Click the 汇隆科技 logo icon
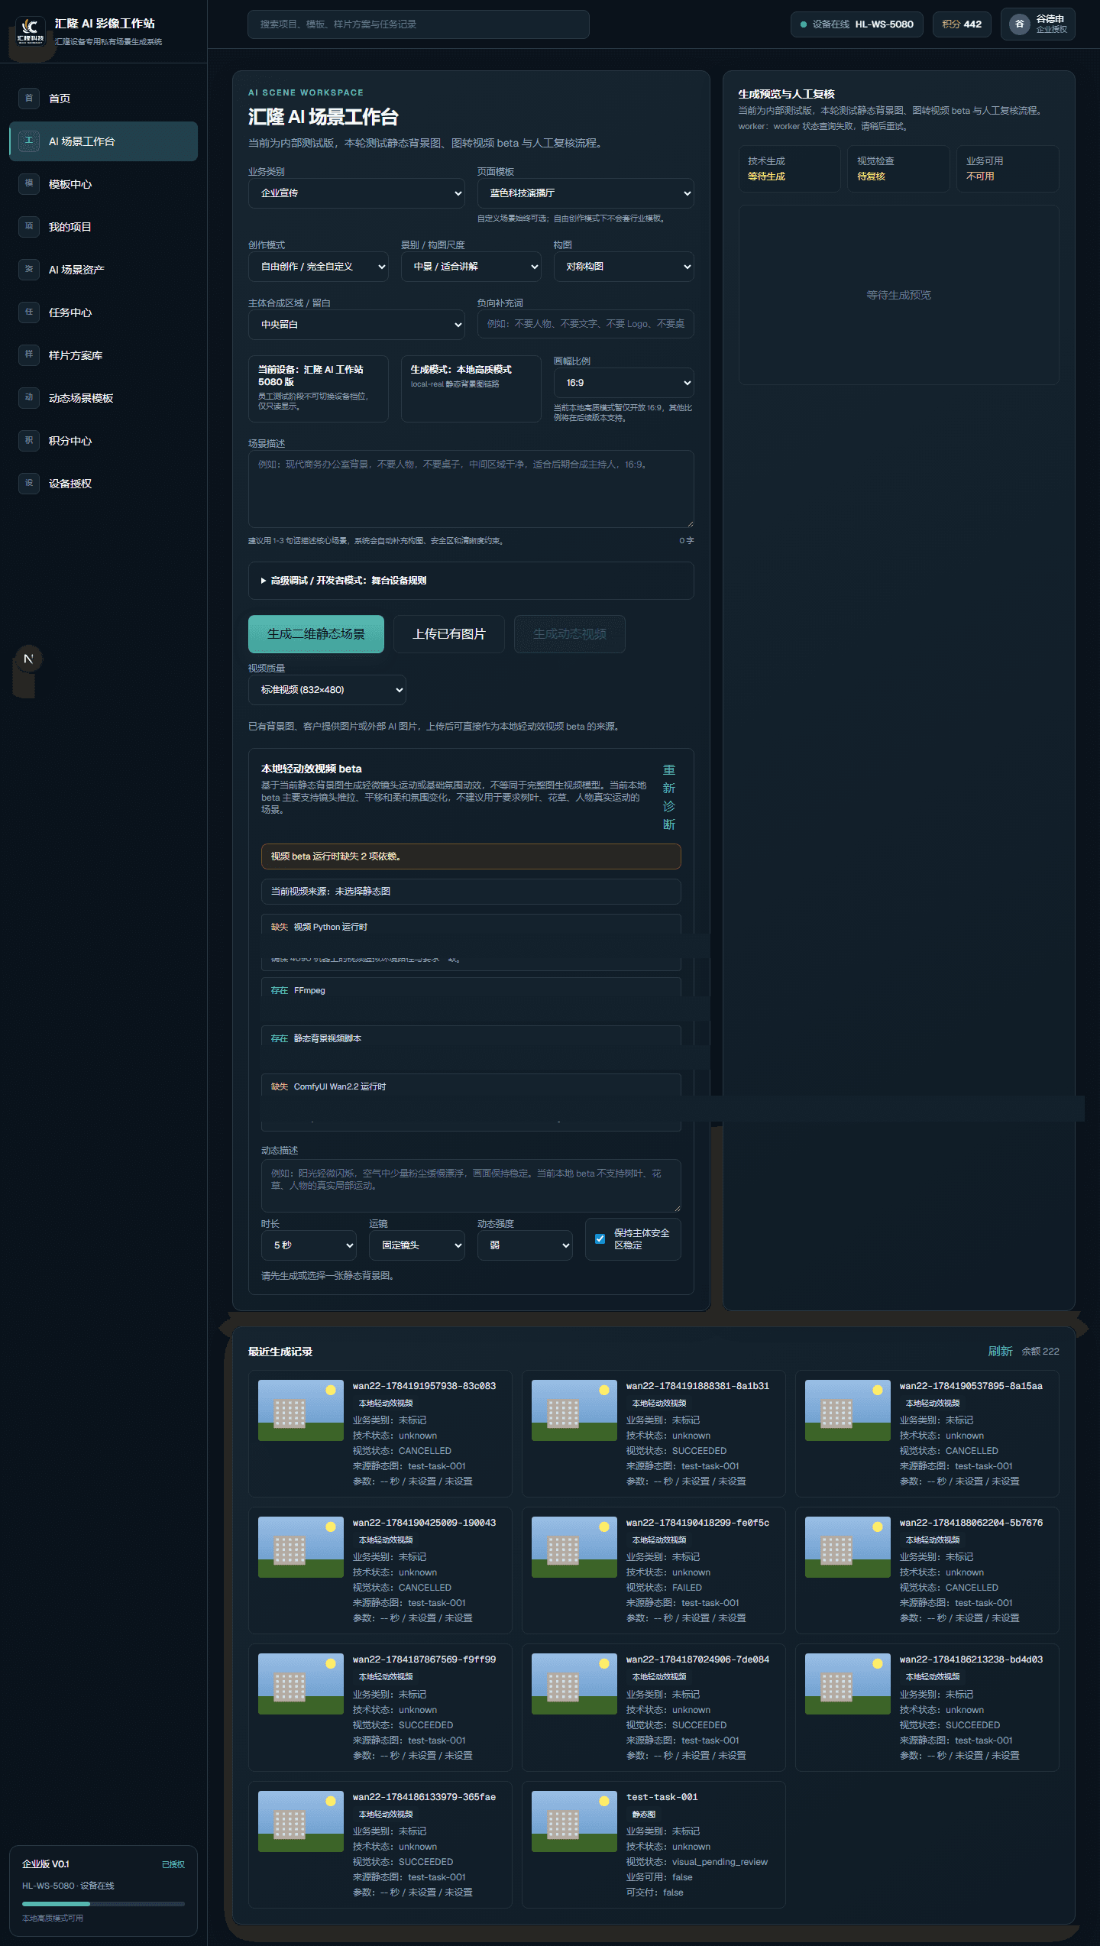 tap(31, 31)
